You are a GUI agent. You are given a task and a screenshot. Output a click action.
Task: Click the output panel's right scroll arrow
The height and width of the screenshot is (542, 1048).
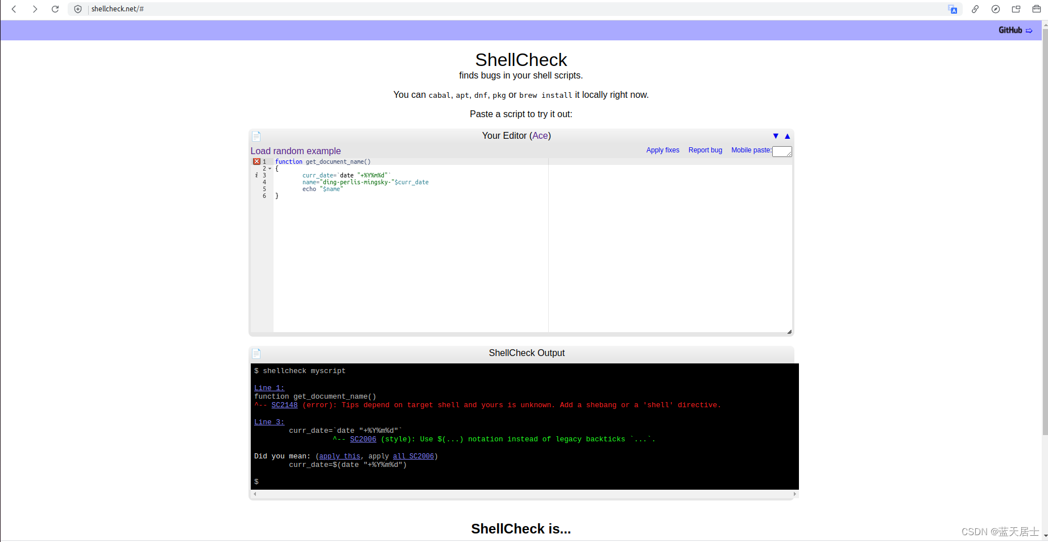click(x=794, y=494)
